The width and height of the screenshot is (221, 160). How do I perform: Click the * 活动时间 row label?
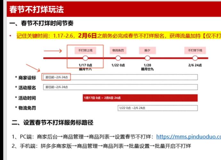[x=26, y=98]
